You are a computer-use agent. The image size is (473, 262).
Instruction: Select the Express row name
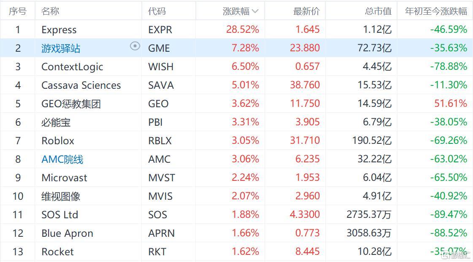pyautogui.click(x=59, y=30)
